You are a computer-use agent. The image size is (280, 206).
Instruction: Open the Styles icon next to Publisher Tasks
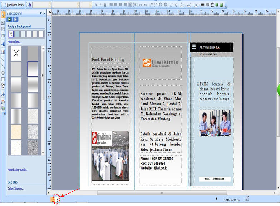point(30,5)
